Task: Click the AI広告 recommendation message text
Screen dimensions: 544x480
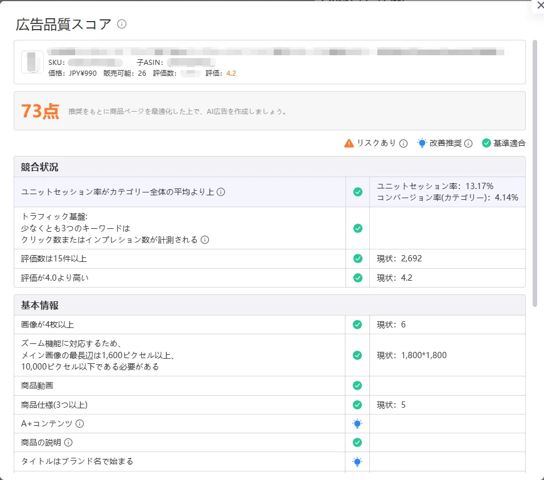Action: [x=178, y=112]
